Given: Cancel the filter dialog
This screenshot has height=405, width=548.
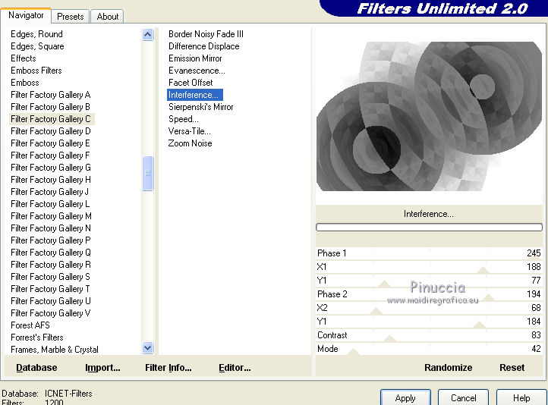Looking at the screenshot, I should pyautogui.click(x=464, y=398).
